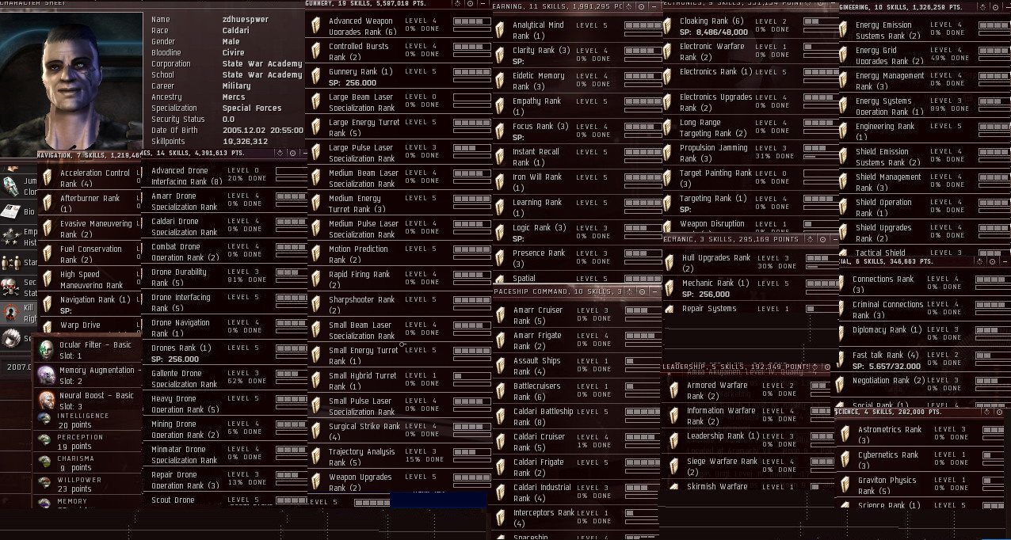Open the Employment History sidebar entry
This screenshot has width=1011, height=540.
[18, 237]
